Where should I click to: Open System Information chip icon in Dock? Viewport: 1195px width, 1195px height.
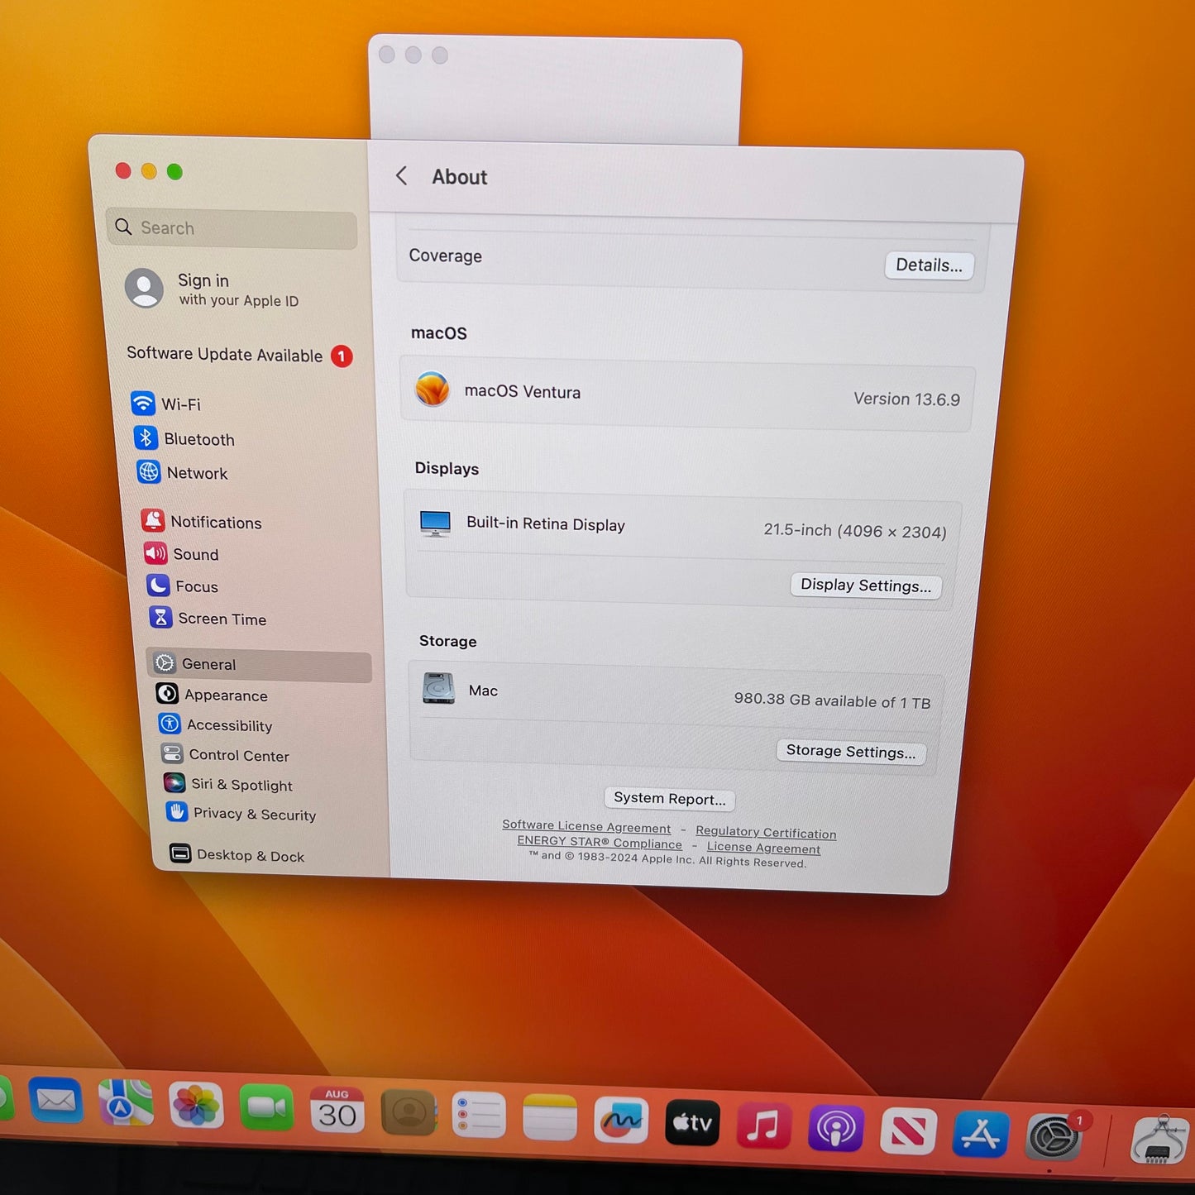click(x=1160, y=1140)
